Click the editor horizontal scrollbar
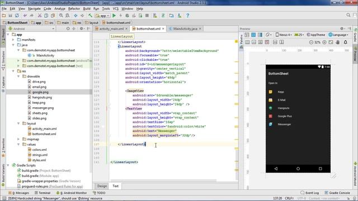This screenshot has width=358, height=201. click(x=163, y=180)
